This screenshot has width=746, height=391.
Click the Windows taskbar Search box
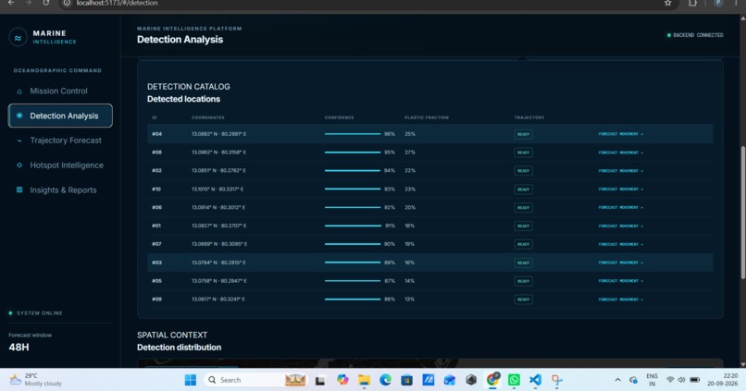pyautogui.click(x=255, y=380)
